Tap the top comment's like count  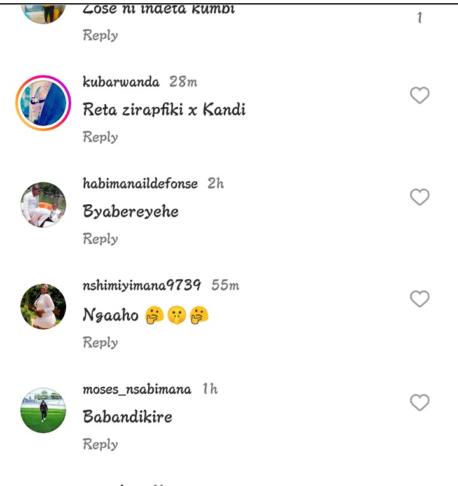pos(419,18)
